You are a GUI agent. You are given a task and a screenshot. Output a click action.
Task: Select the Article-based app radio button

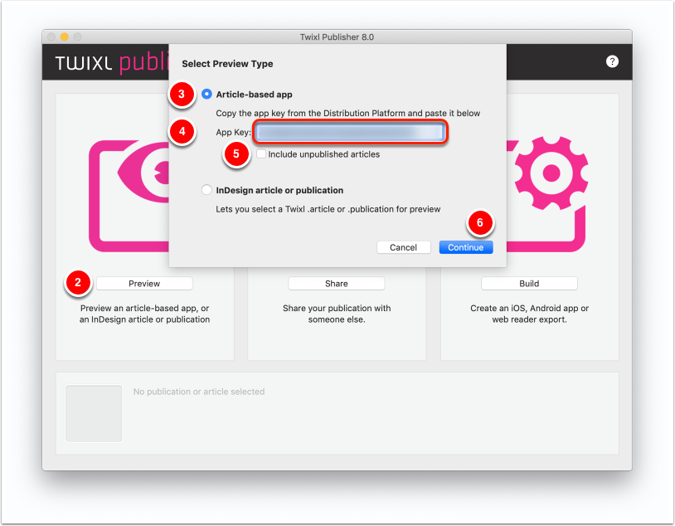tap(206, 94)
